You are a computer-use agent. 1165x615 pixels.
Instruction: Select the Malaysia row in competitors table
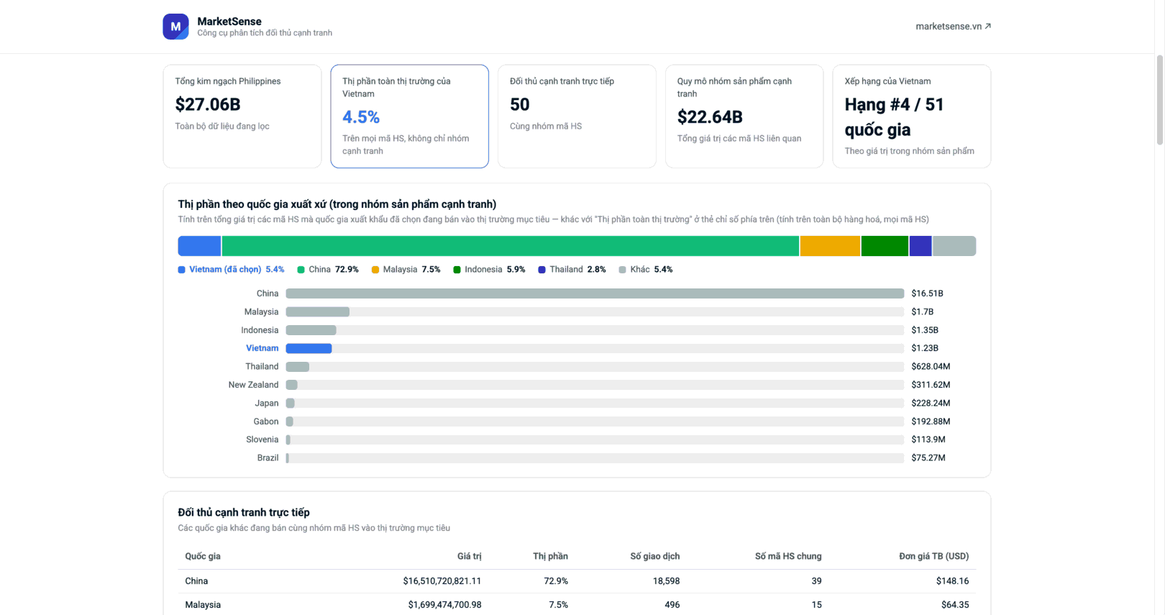tap(577, 605)
